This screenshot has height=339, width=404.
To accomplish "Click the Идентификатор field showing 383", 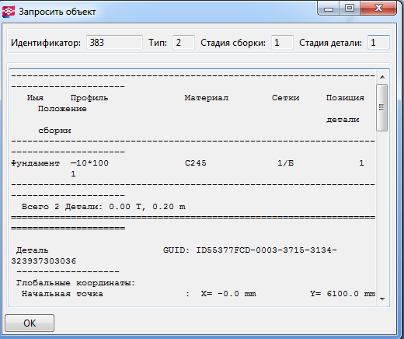I will pyautogui.click(x=114, y=42).
